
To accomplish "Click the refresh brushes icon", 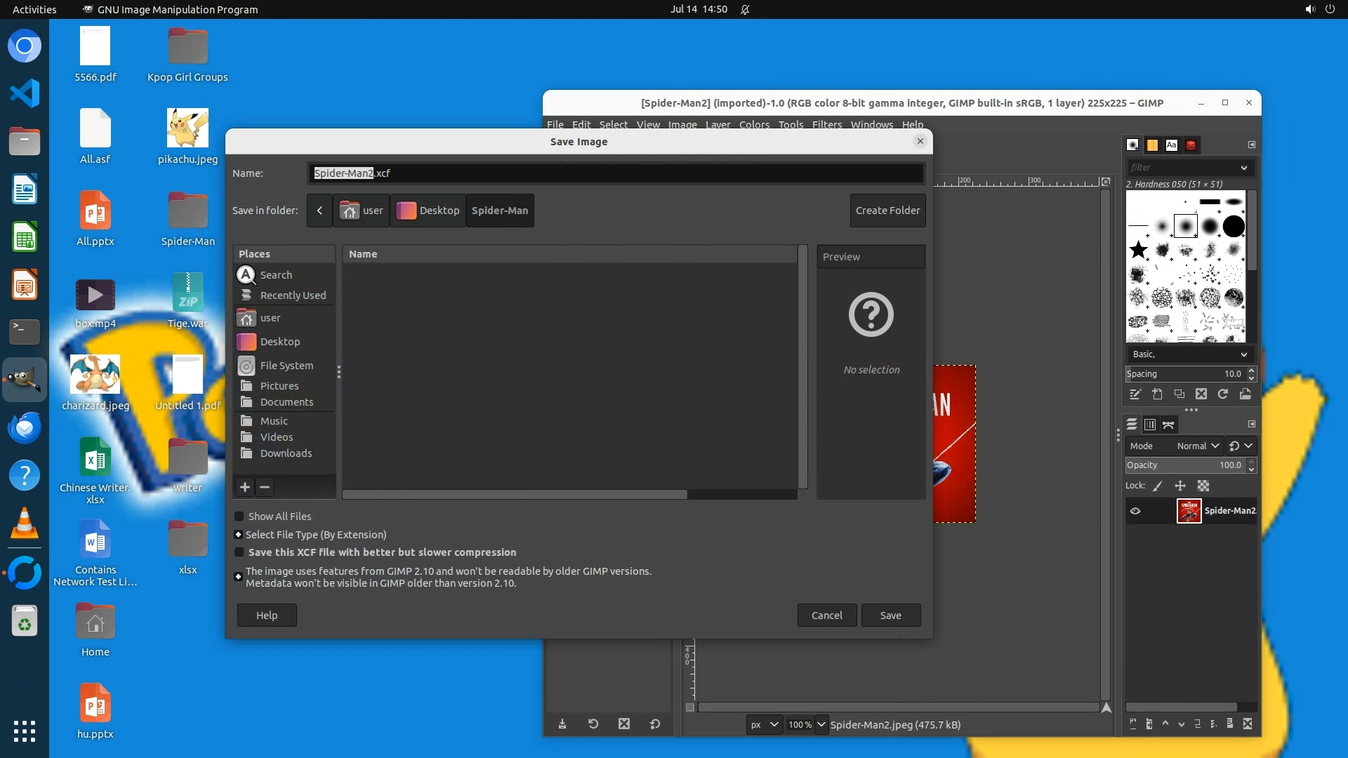I will [x=1223, y=394].
